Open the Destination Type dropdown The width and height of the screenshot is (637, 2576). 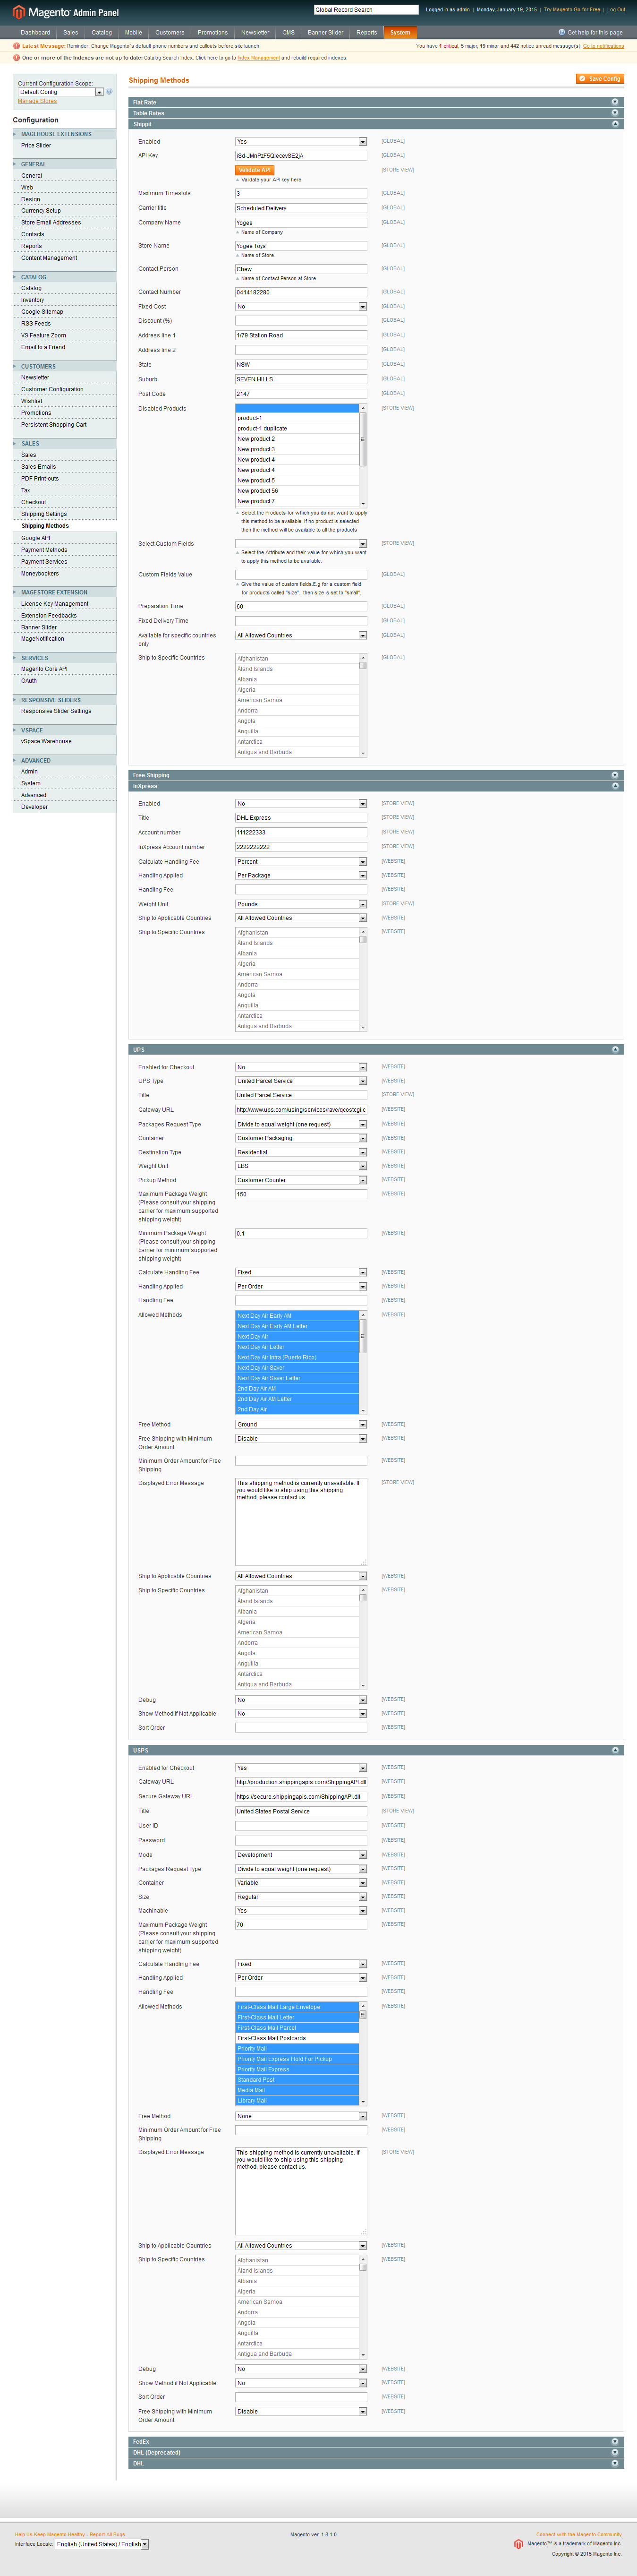pos(301,1152)
